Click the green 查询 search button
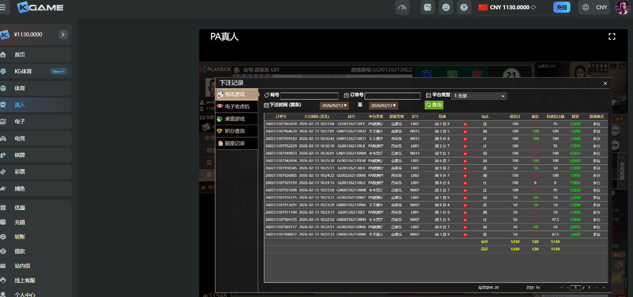This screenshot has width=633, height=297. click(434, 105)
